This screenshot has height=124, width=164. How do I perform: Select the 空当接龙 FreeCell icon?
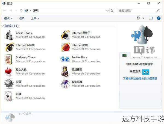coord(65,72)
